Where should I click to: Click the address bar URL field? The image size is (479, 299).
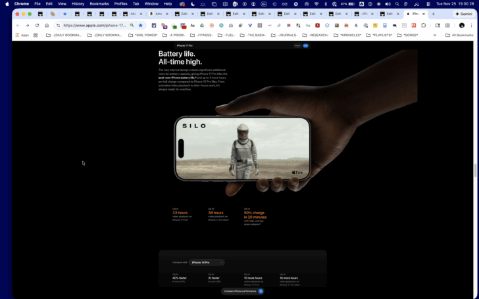click(95, 26)
